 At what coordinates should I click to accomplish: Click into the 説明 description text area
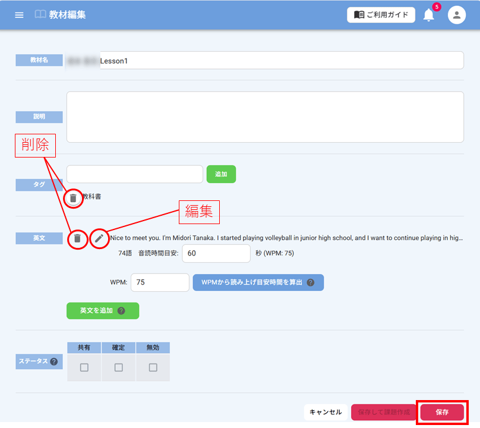tap(264, 117)
